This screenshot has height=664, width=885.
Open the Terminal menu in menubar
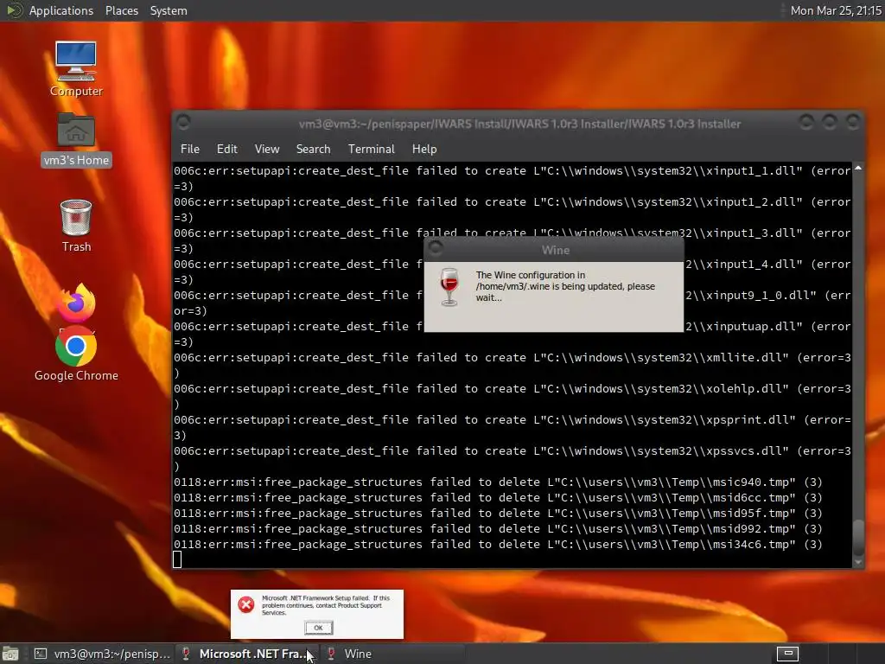tap(372, 149)
